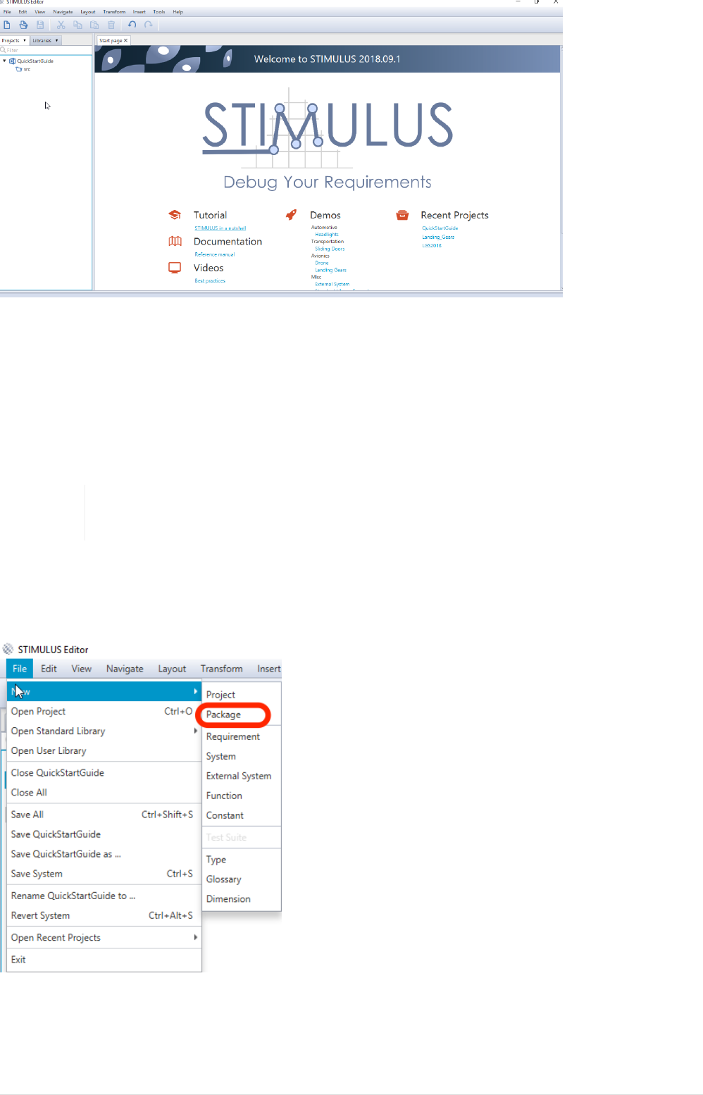This screenshot has height=1095, width=703.
Task: Click the QuickStartGuide project icon in tree
Action: [13, 61]
